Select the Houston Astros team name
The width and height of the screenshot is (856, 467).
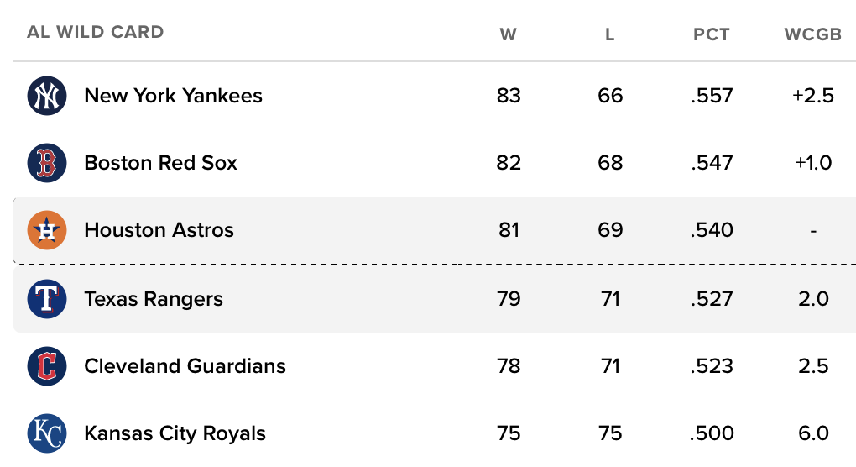tap(159, 230)
